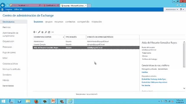Click the search magnifier icon in toolbar
Viewport: 186px width, 104px height.
coord(46,32)
